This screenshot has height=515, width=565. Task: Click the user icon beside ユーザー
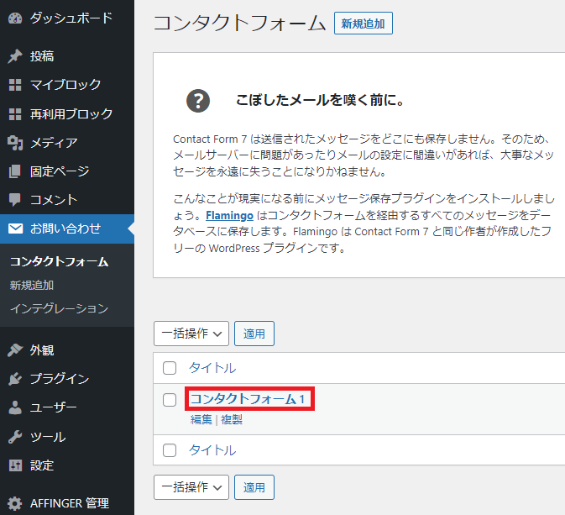pos(15,407)
